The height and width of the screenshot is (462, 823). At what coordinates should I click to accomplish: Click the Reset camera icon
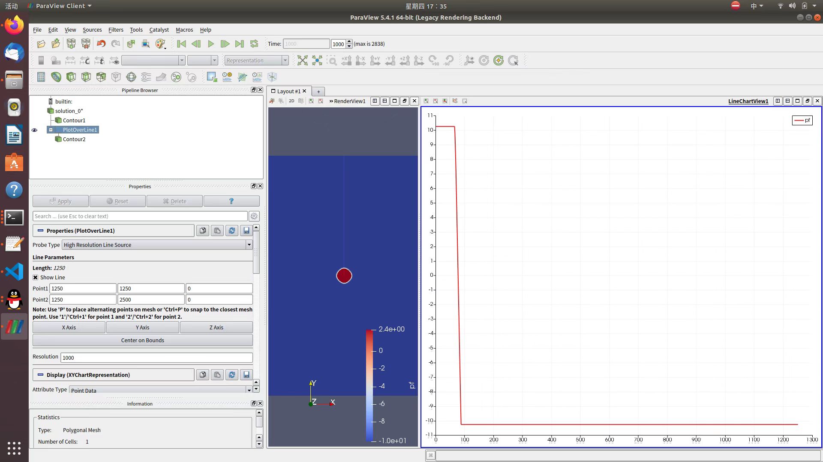[303, 60]
